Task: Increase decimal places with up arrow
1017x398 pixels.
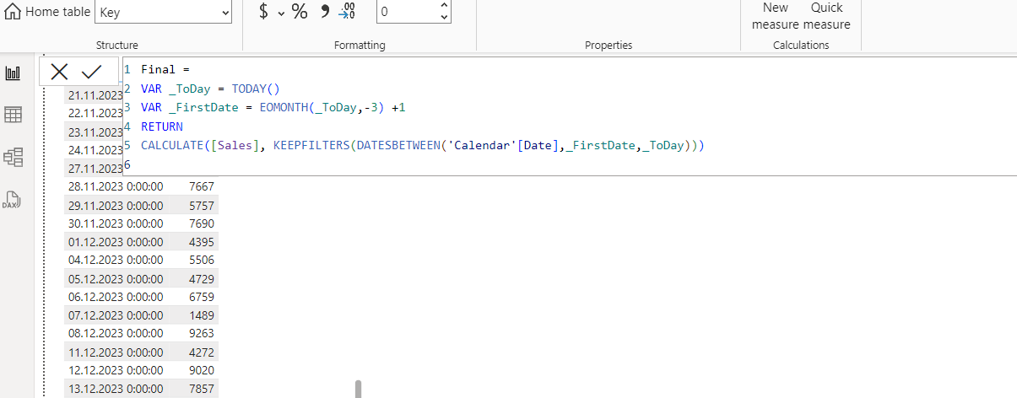Action: 445,7
